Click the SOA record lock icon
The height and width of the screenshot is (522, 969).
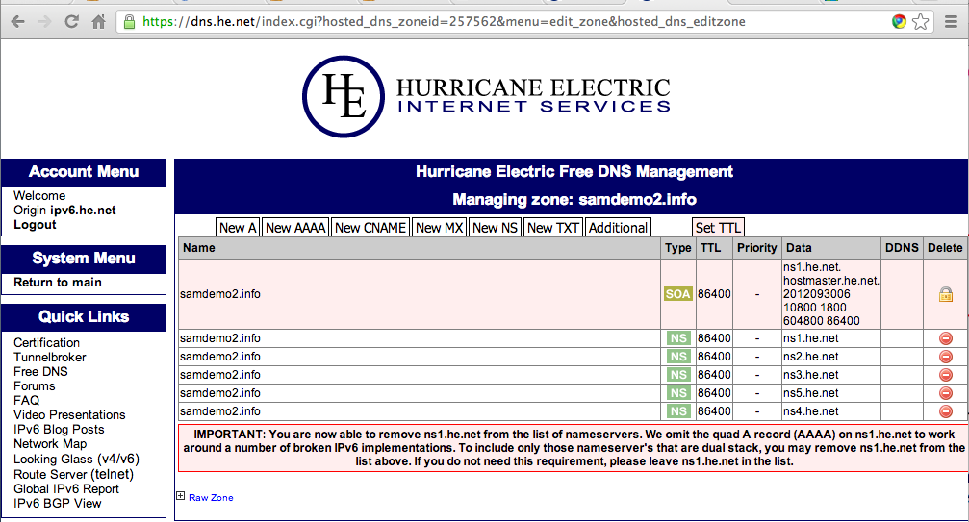(x=946, y=294)
